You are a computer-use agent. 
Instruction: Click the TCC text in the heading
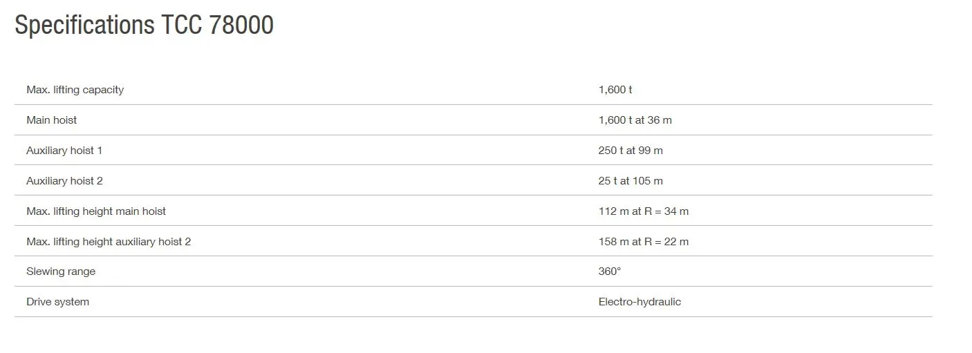pos(182,25)
